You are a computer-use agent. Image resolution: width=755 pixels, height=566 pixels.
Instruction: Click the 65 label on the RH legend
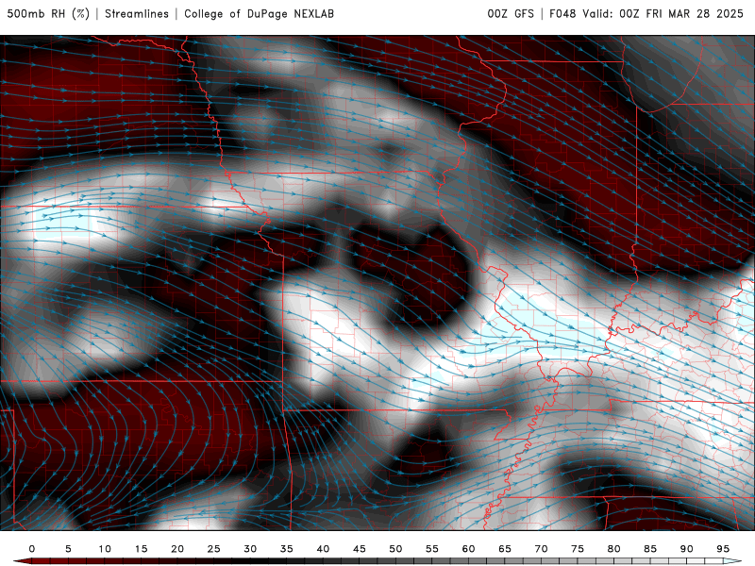505,549
